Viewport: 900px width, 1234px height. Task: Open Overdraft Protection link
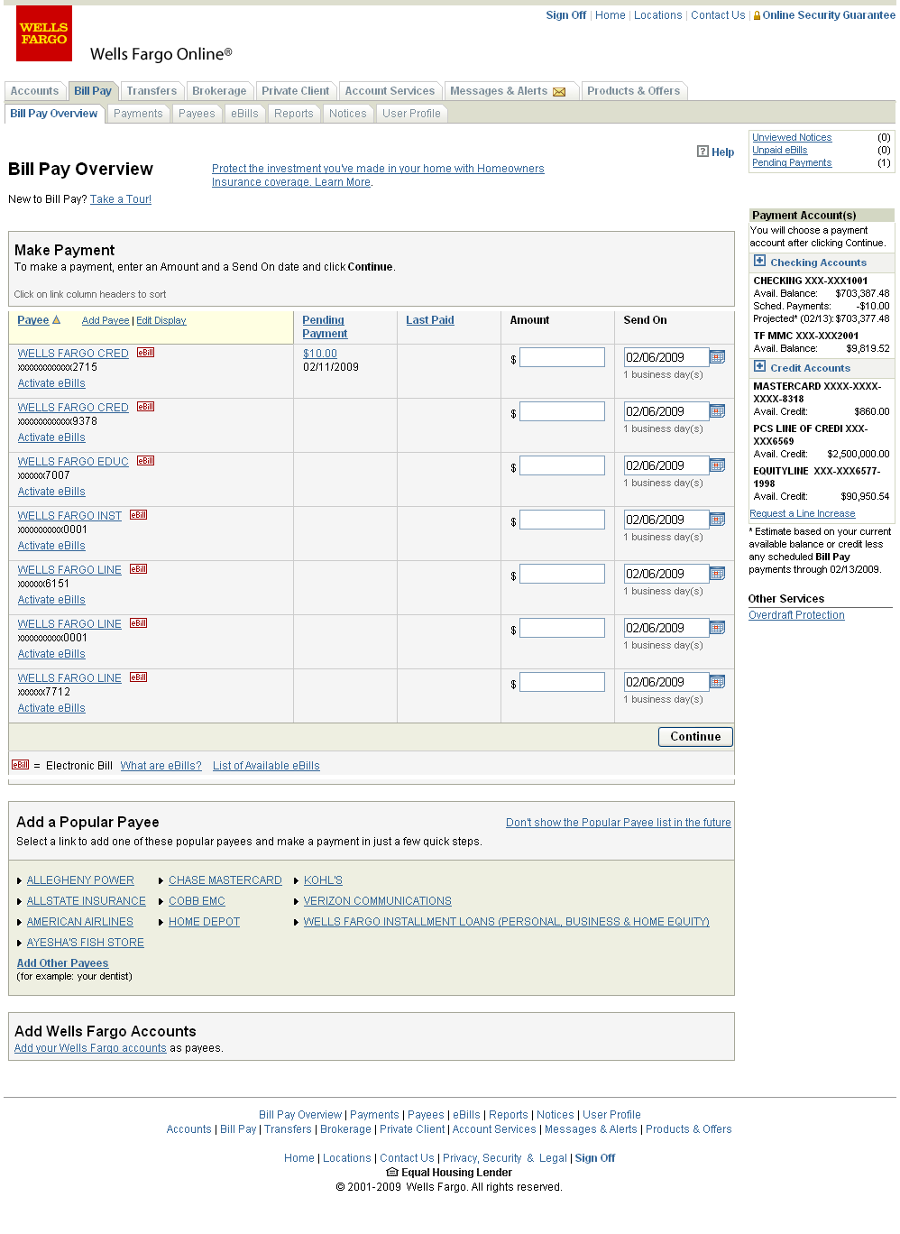(796, 615)
